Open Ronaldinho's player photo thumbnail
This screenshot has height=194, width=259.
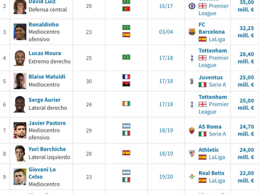tap(20, 32)
